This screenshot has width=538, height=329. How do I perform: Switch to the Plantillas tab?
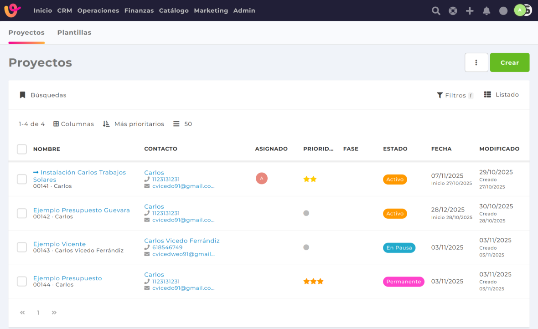tap(74, 33)
